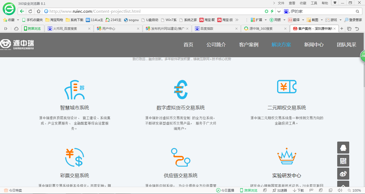Open the 网银 online banking button
Screen dimensions: 365x194
275,20
